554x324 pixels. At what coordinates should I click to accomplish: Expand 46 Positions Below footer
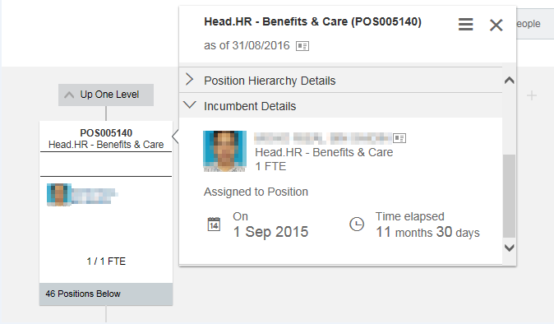click(x=106, y=294)
